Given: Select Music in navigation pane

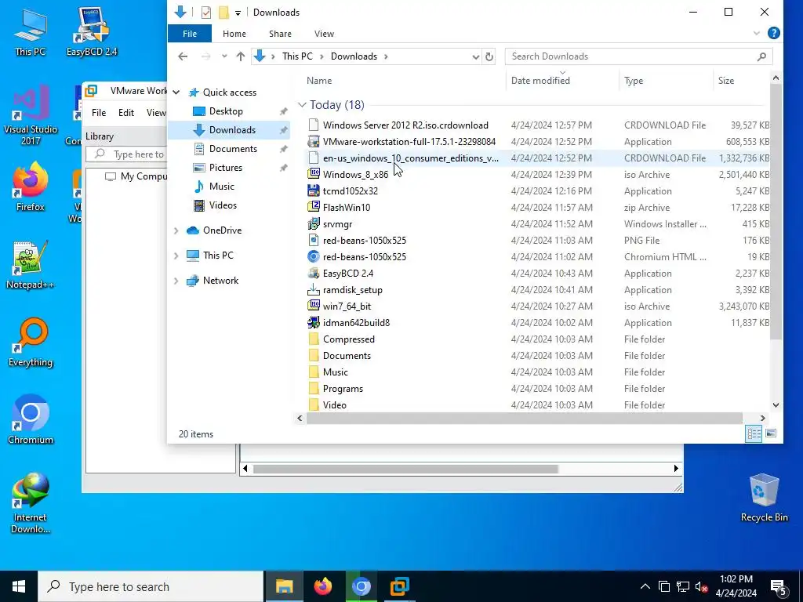Looking at the screenshot, I should point(221,187).
